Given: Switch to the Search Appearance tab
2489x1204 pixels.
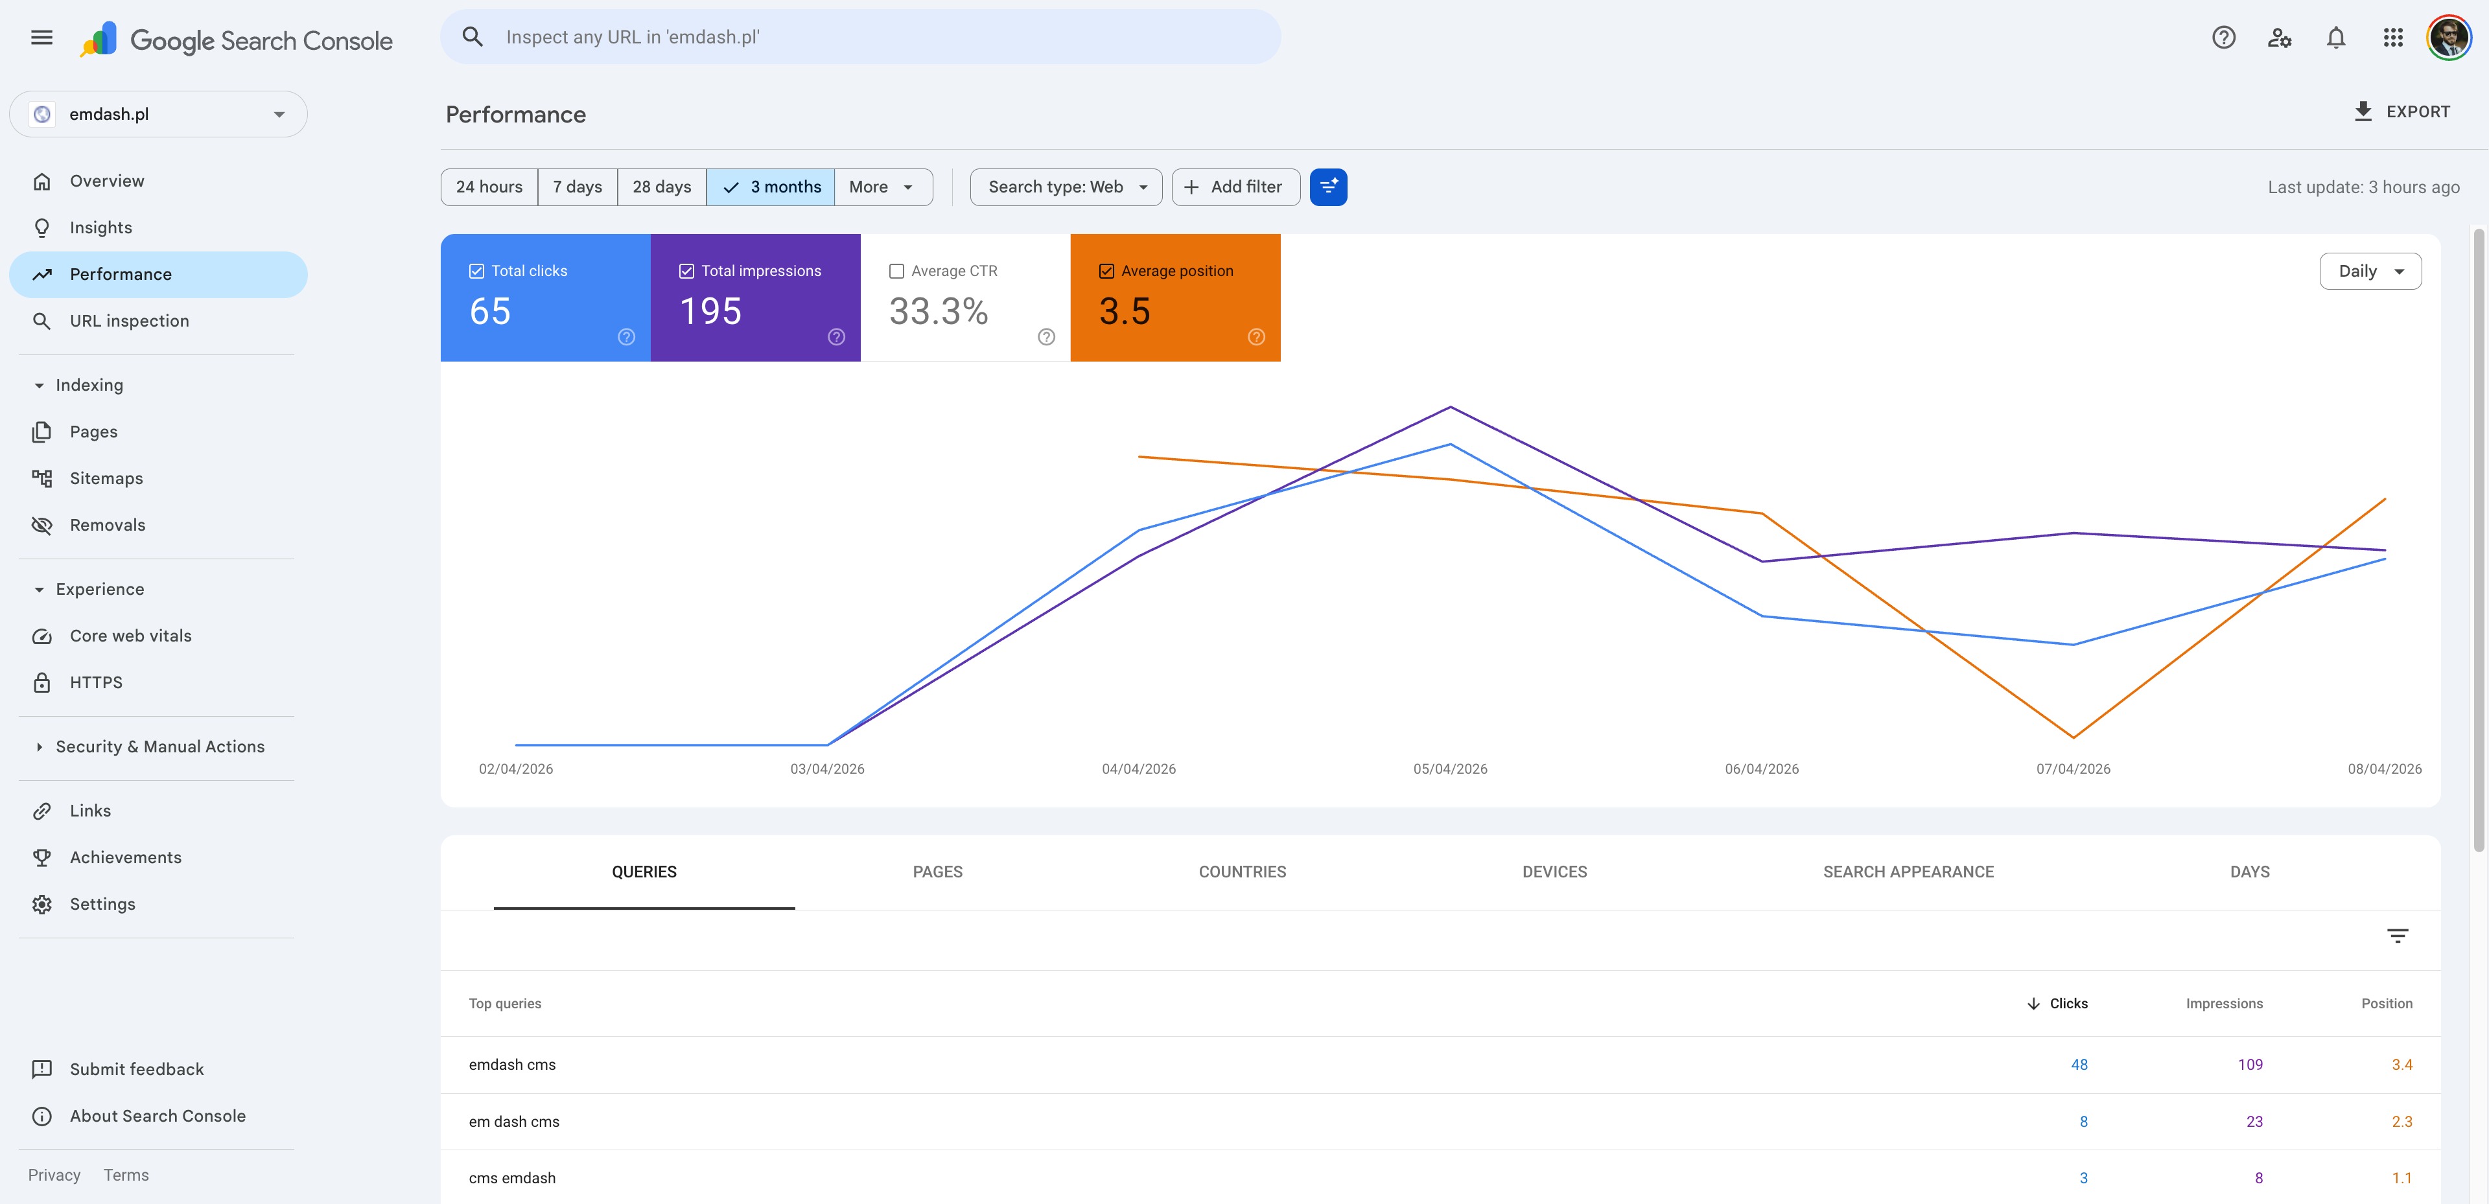Looking at the screenshot, I should point(1908,871).
